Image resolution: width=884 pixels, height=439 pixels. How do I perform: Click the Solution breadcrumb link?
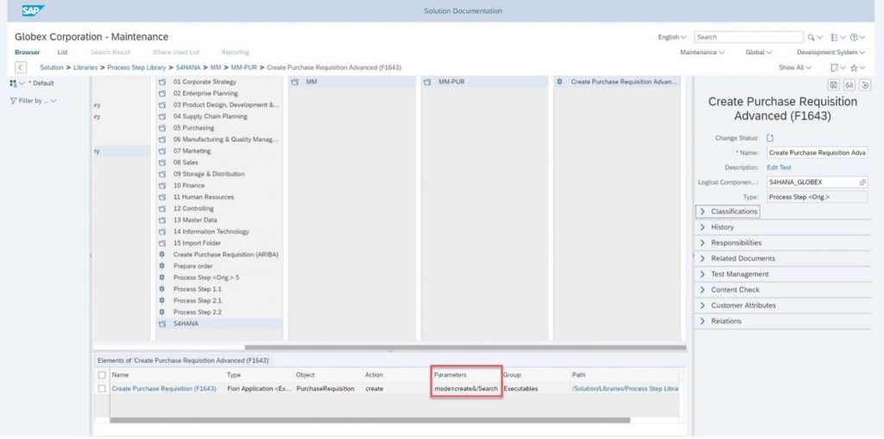click(x=51, y=67)
